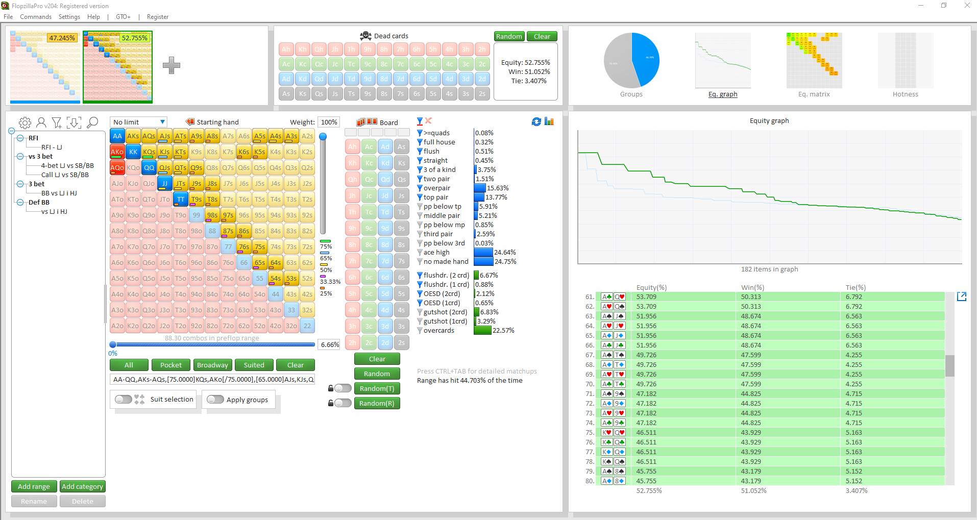
Task: Collapse the RFI tree group
Action: pos(20,138)
